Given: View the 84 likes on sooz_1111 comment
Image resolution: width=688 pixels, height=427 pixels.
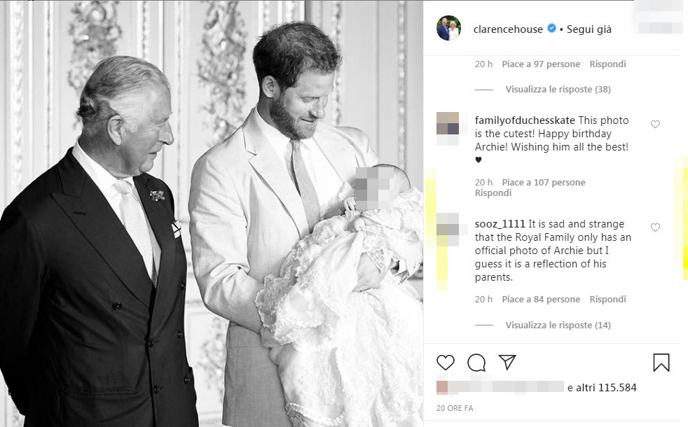Looking at the screenshot, I should coord(541,300).
